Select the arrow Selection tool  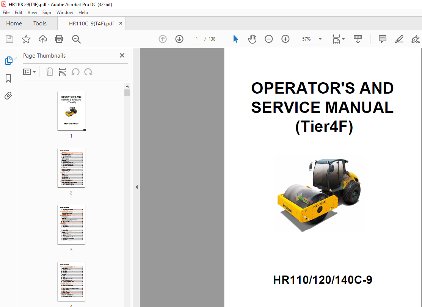coord(235,39)
